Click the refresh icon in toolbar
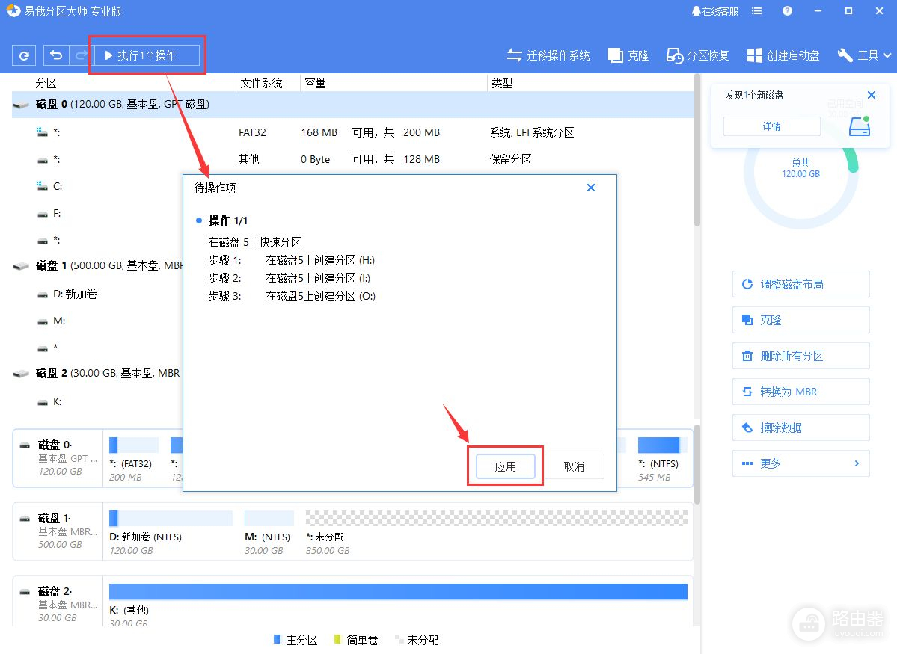 coord(24,55)
